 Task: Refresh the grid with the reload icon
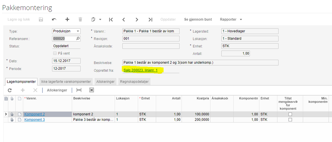click(x=10, y=90)
